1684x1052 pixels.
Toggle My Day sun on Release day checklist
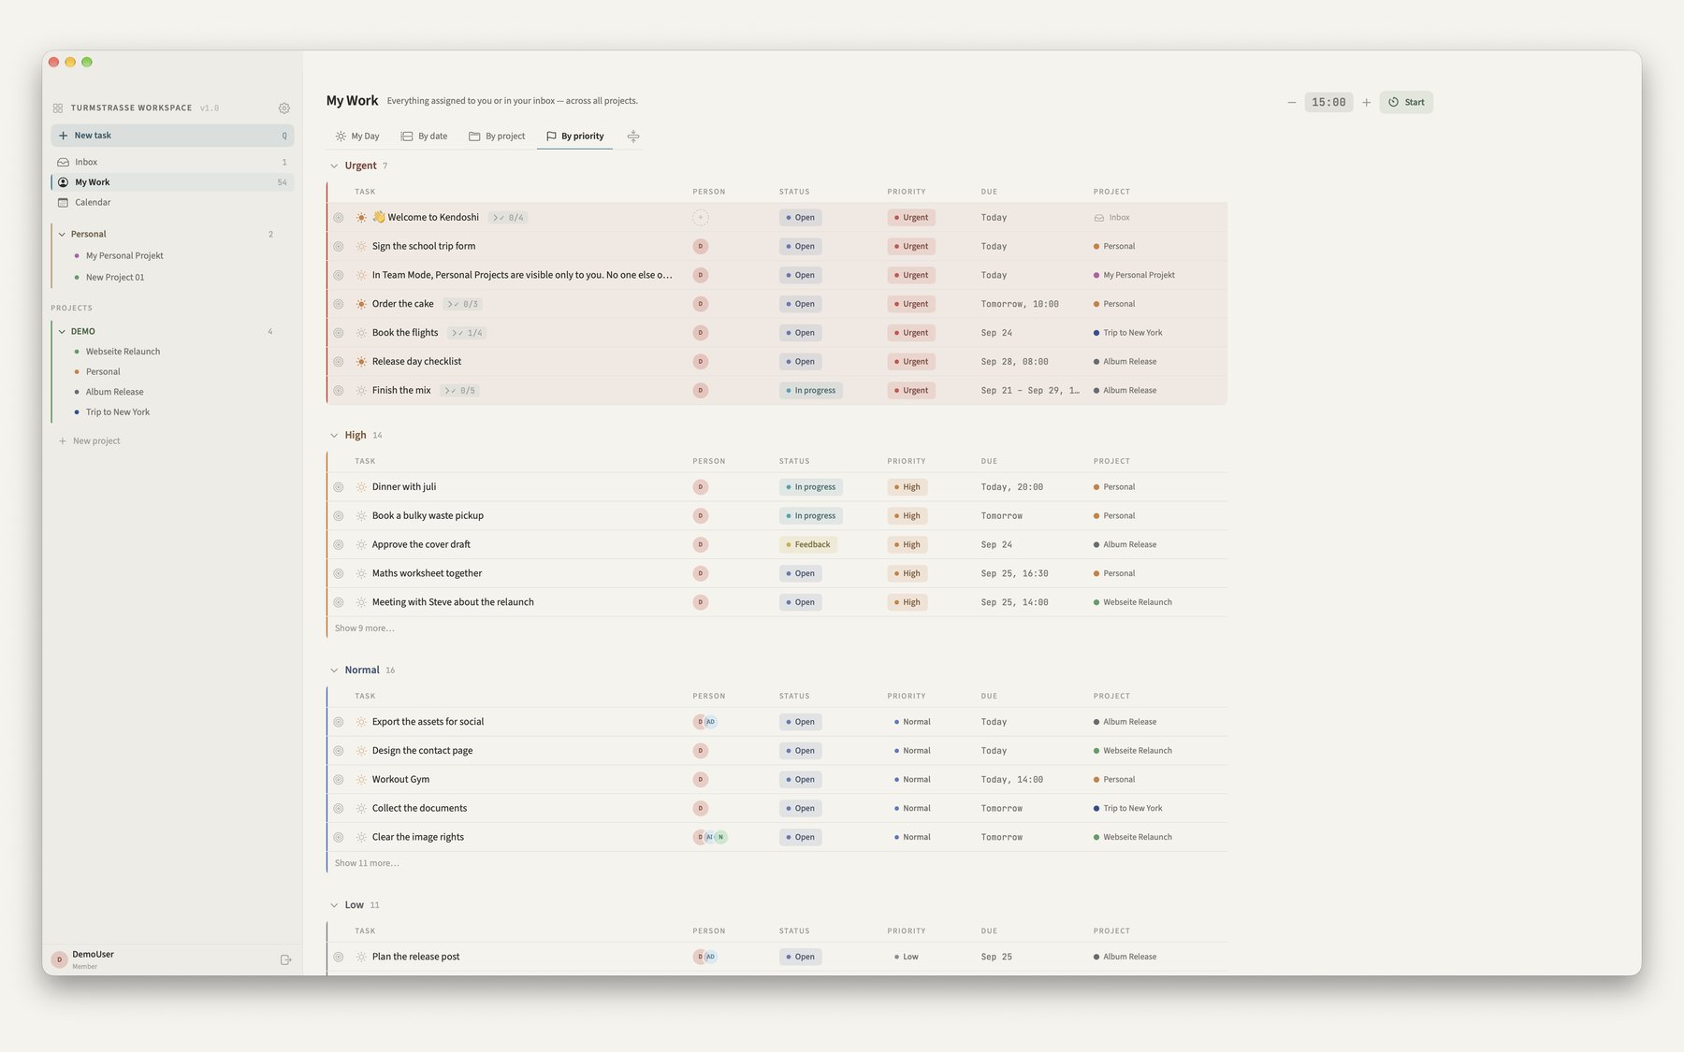(361, 362)
